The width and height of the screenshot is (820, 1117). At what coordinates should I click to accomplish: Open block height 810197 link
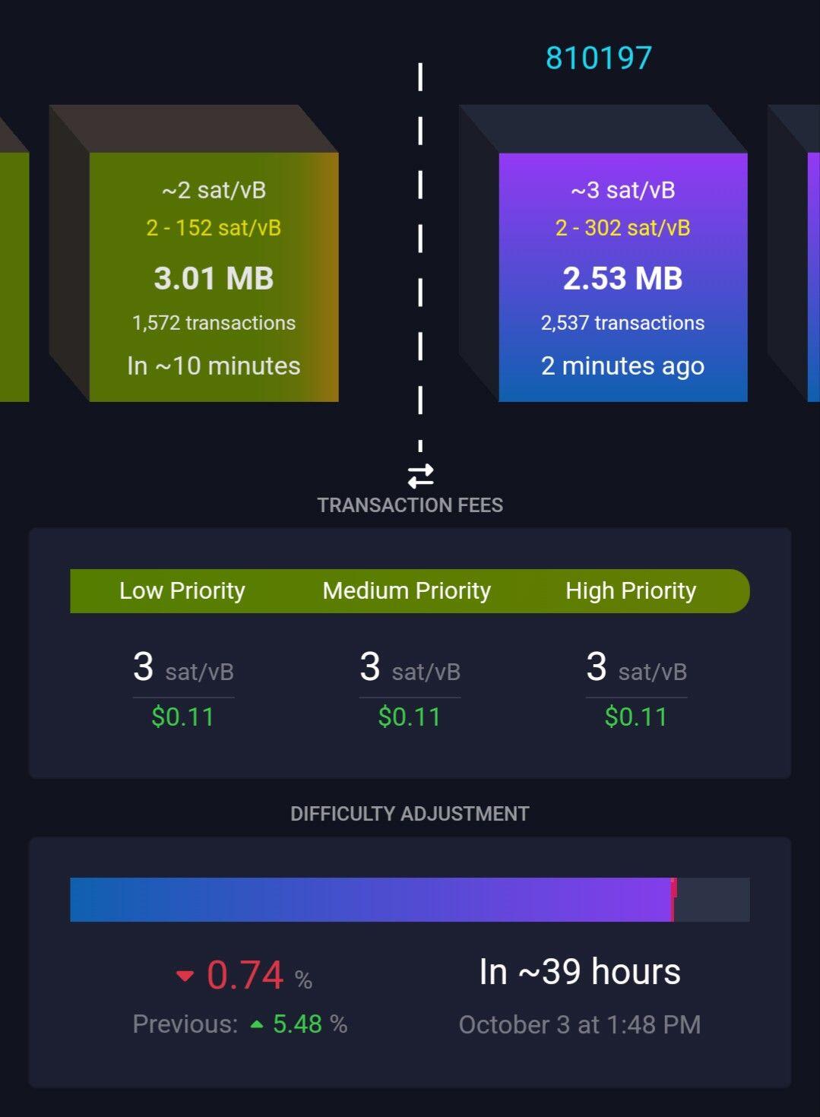coord(599,59)
